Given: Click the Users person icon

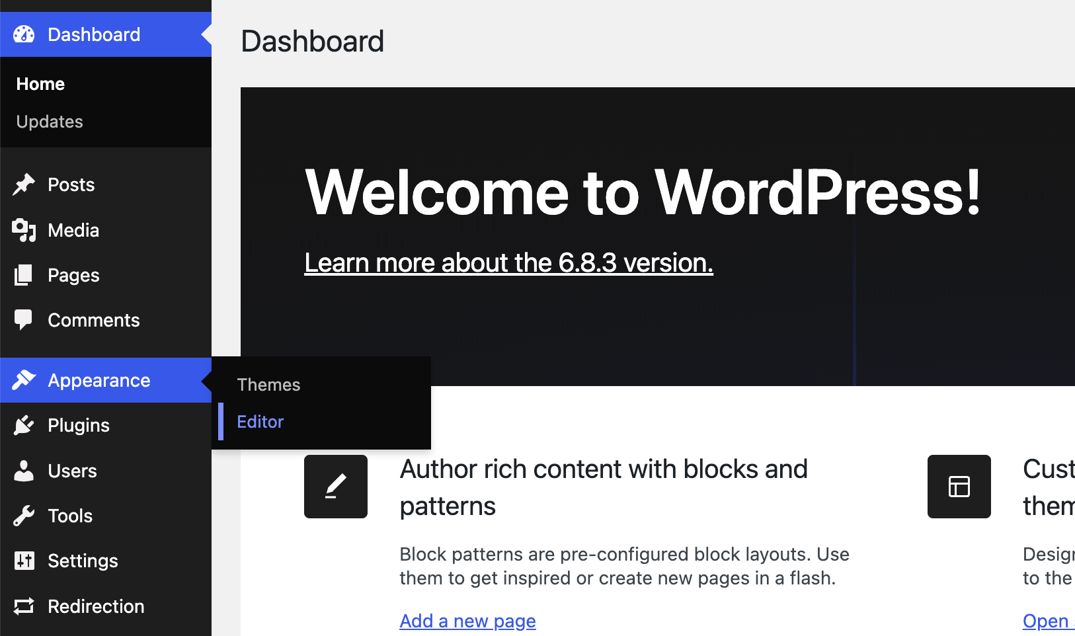Looking at the screenshot, I should pyautogui.click(x=24, y=470).
